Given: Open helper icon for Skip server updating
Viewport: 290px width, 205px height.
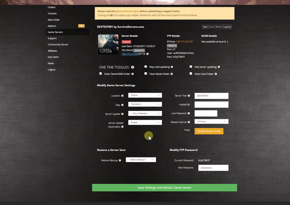Looking at the screenshot, I should point(219,67).
